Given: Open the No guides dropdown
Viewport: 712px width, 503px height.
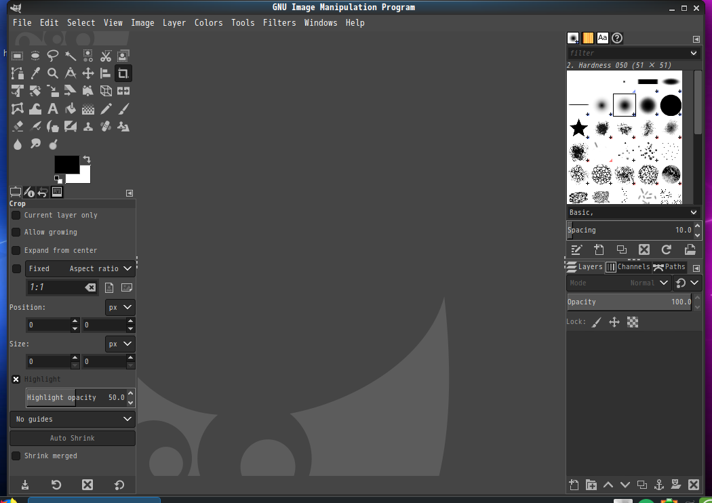Looking at the screenshot, I should [x=73, y=419].
